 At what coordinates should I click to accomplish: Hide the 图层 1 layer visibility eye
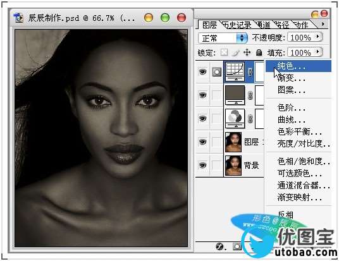coord(202,142)
